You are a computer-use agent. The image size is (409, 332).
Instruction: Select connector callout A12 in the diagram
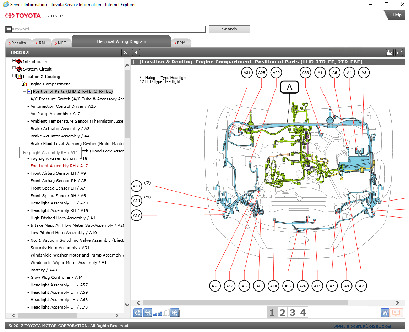pyautogui.click(x=230, y=286)
